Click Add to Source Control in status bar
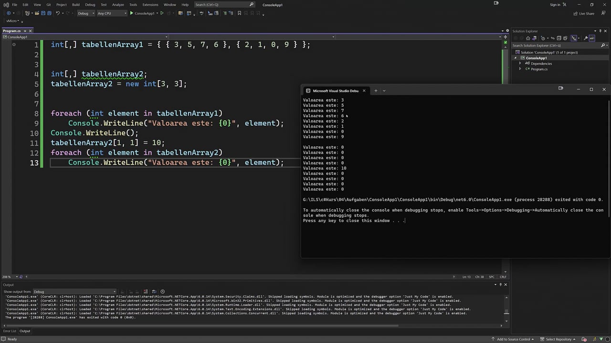611x343 pixels. click(513, 339)
